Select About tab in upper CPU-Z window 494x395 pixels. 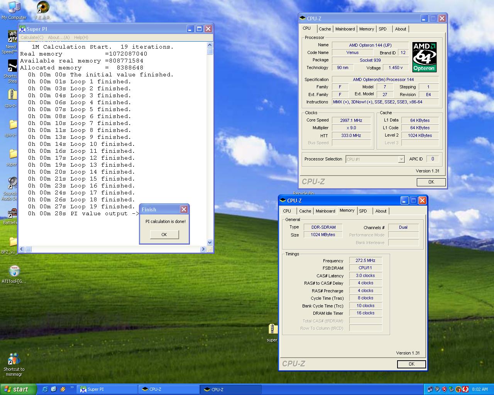click(x=401, y=29)
